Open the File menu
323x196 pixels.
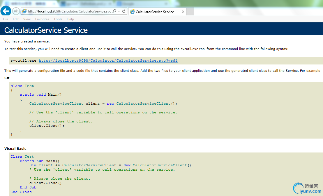[x=6, y=19]
